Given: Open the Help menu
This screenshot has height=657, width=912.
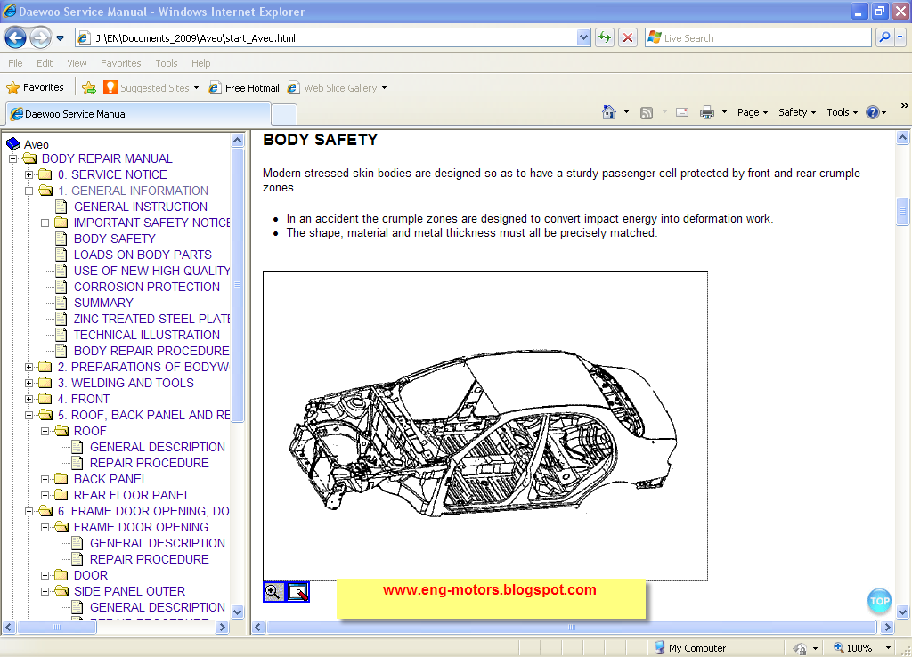Looking at the screenshot, I should (x=200, y=63).
